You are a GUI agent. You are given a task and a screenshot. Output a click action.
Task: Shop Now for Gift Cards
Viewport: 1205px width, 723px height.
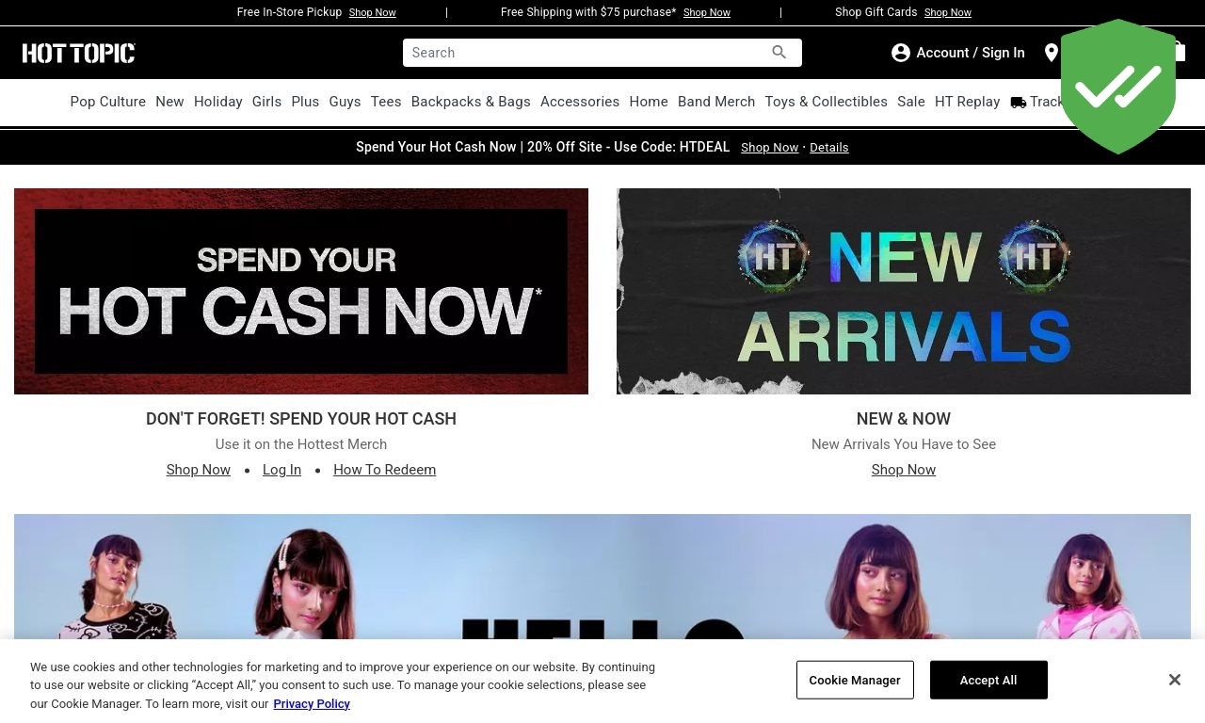[x=947, y=13]
